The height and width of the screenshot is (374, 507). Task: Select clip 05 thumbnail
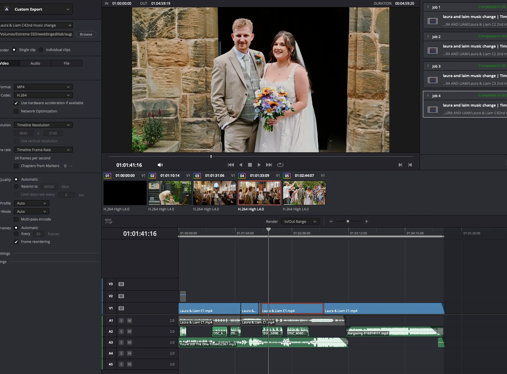[x=304, y=193]
